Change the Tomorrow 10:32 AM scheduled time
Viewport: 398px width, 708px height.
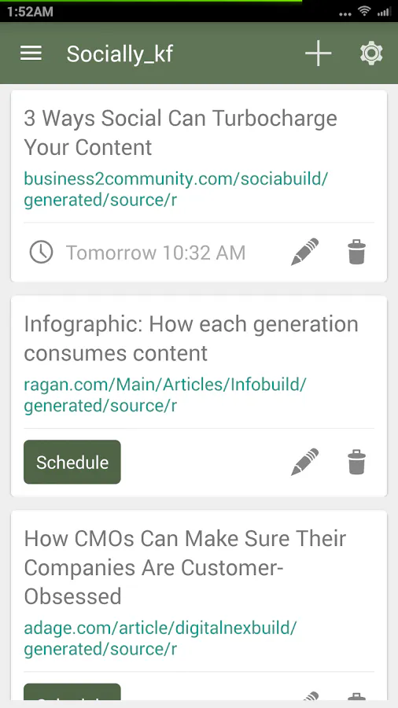[x=156, y=253]
